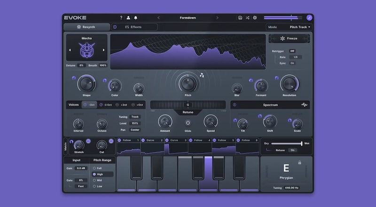The height and width of the screenshot is (207, 376).
Task: Click the scale lock icon above E
Action: point(299,163)
